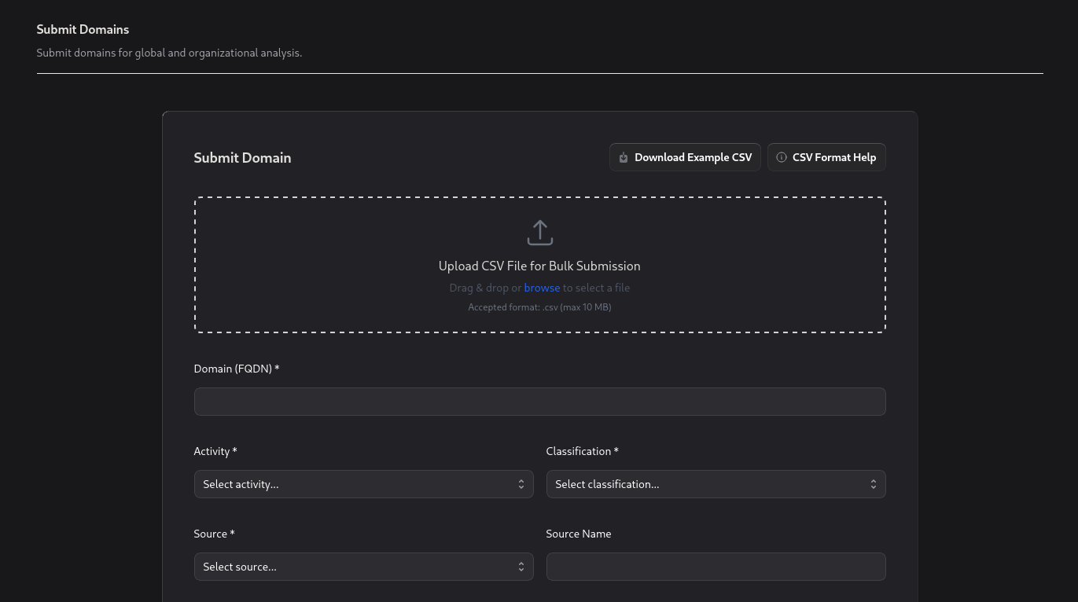Click the Activity field label
The height and width of the screenshot is (602, 1078).
215,451
